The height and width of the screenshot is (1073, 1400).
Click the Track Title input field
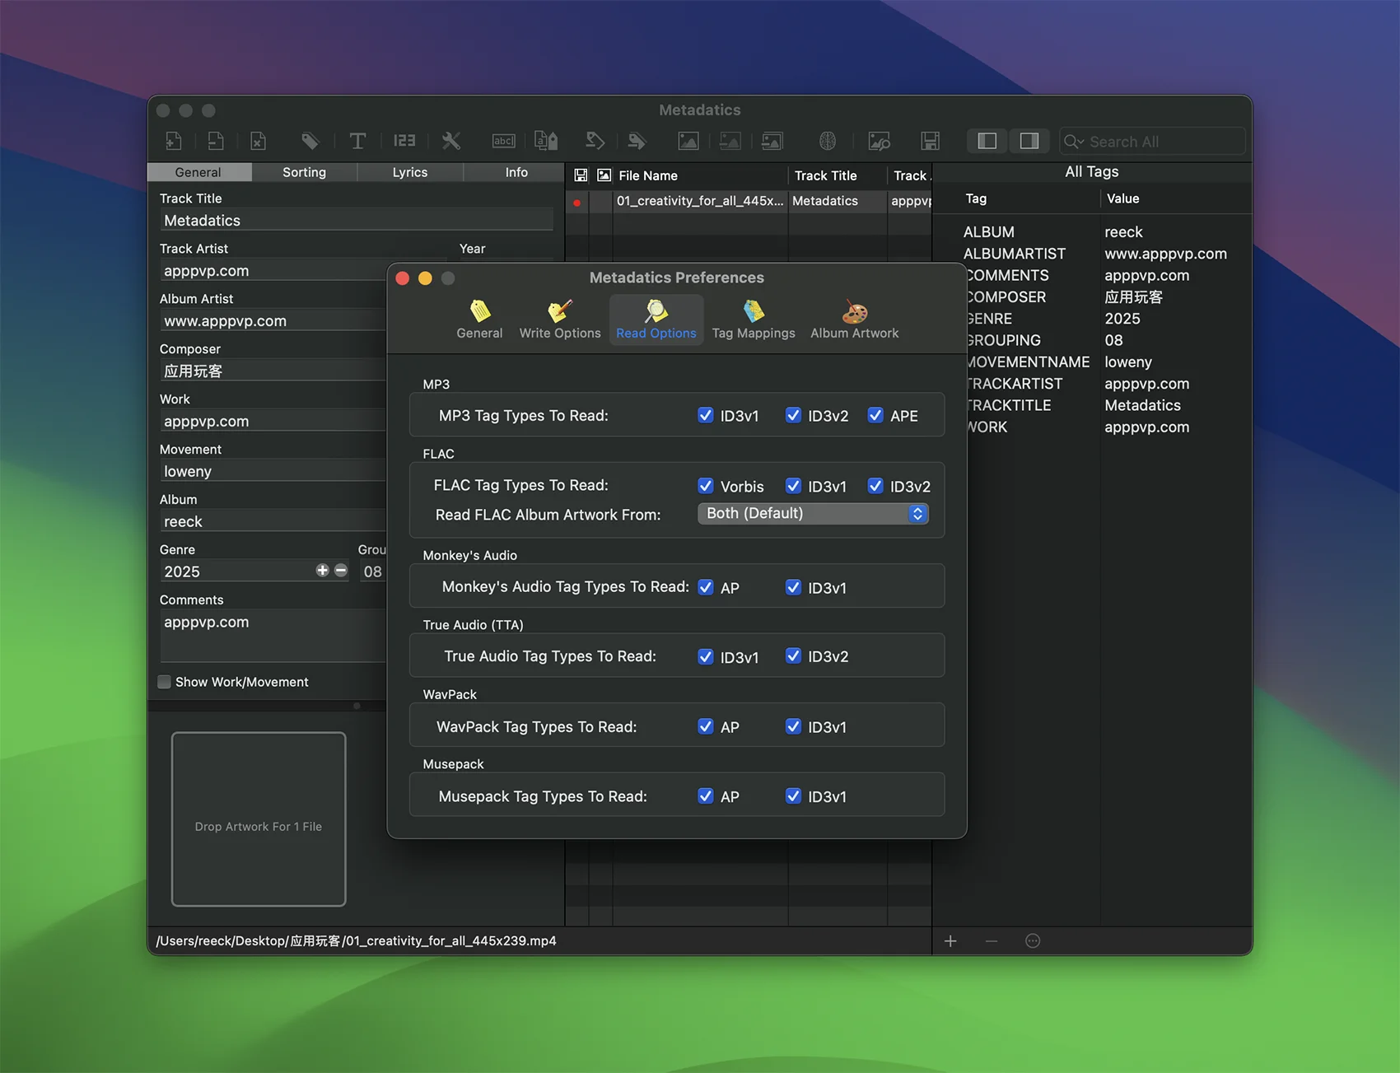(357, 221)
